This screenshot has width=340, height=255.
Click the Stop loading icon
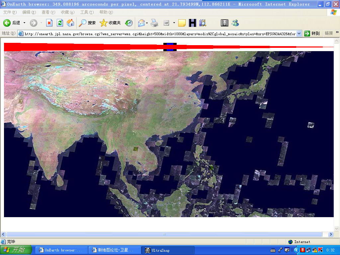click(x=49, y=23)
